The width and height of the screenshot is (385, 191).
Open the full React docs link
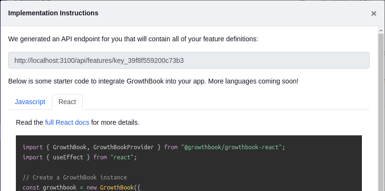pos(67,122)
